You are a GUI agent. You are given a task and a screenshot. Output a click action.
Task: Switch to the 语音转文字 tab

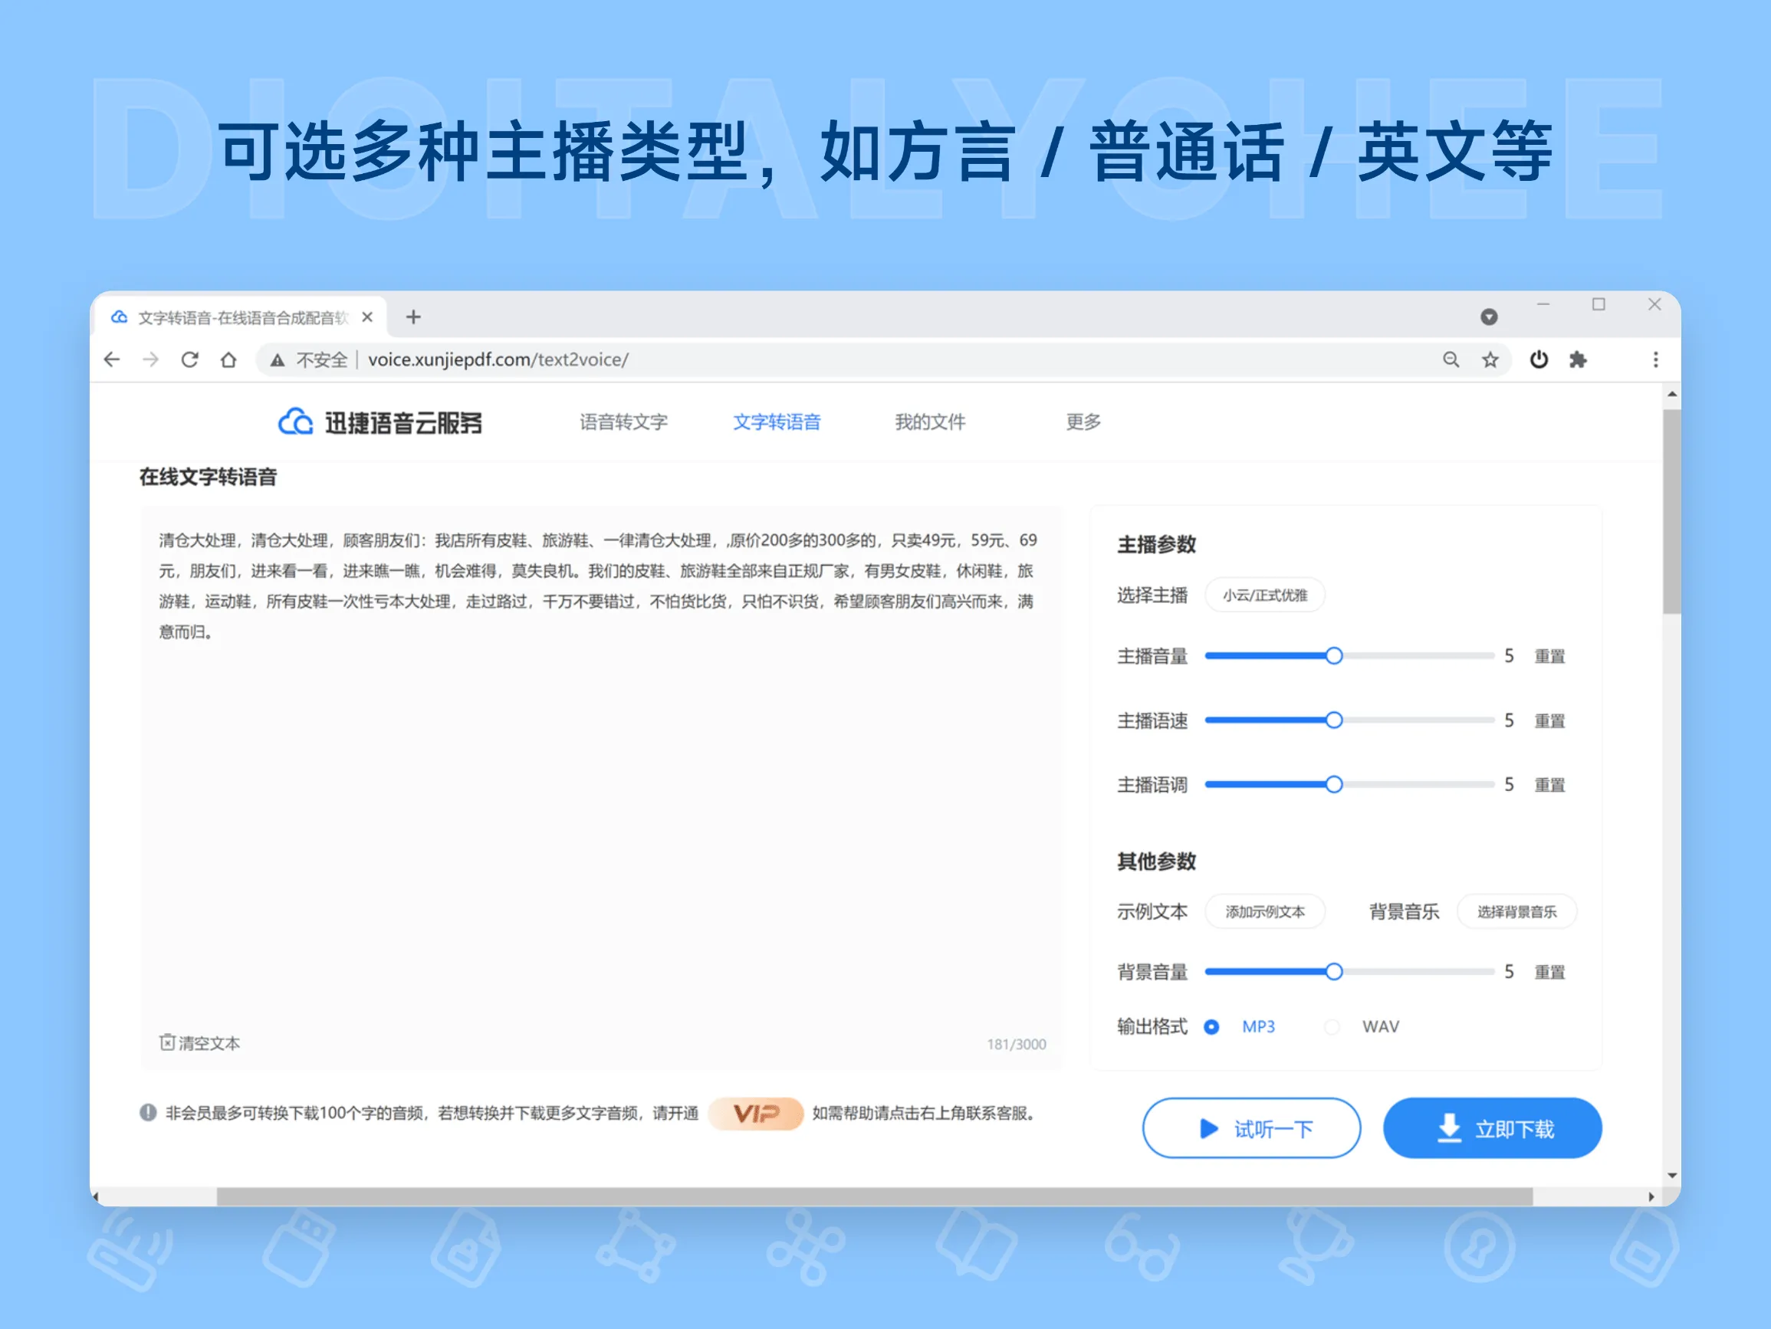pyautogui.click(x=624, y=422)
